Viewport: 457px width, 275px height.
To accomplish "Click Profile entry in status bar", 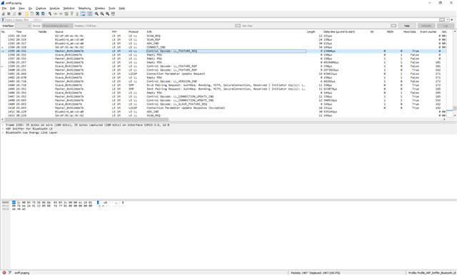I will pos(432,273).
